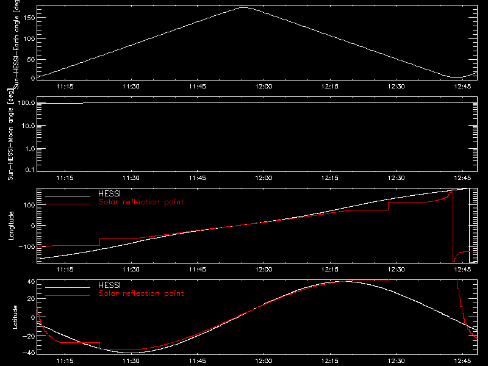Image resolution: width=488 pixels, height=366 pixels.
Task: Click 11:45 label under Earth angle plot
Action: 197,87
